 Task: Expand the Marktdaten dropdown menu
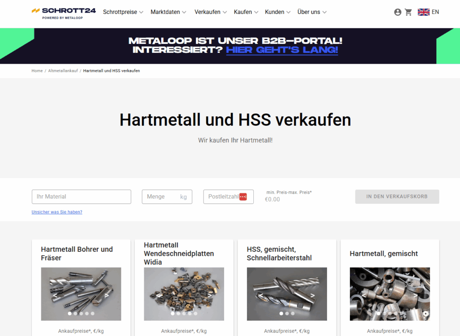(x=168, y=12)
